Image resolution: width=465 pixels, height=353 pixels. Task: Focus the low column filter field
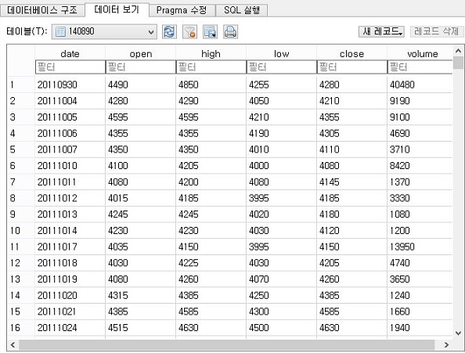coord(282,67)
